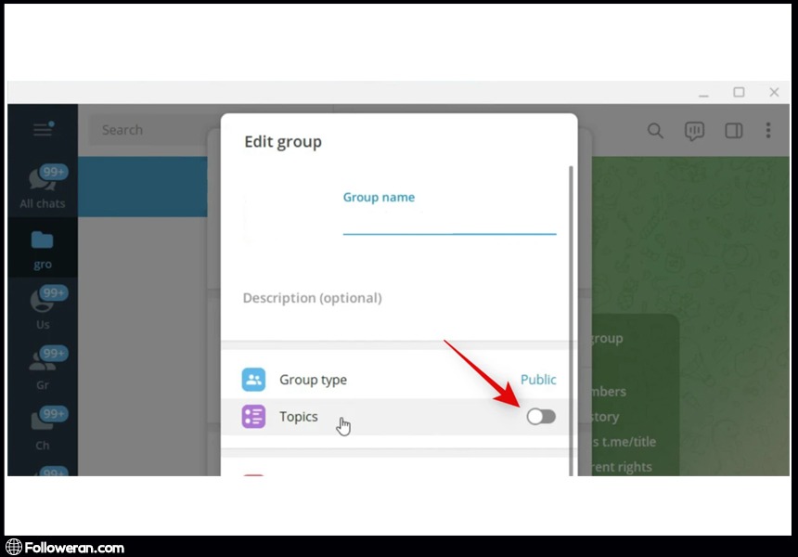Screen dimensions: 798x557
Task: Open the 'Gr' groups folder
Action: tap(43, 368)
